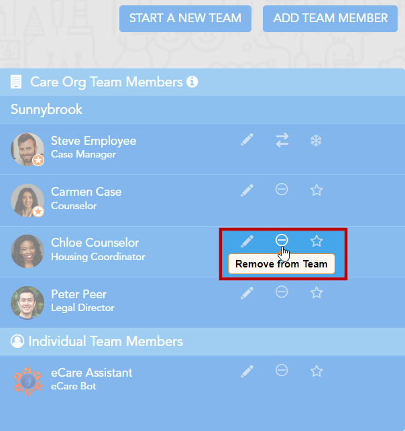Remove eCare Assistant with the minus icon
This screenshot has width=405, height=431.
tap(282, 370)
